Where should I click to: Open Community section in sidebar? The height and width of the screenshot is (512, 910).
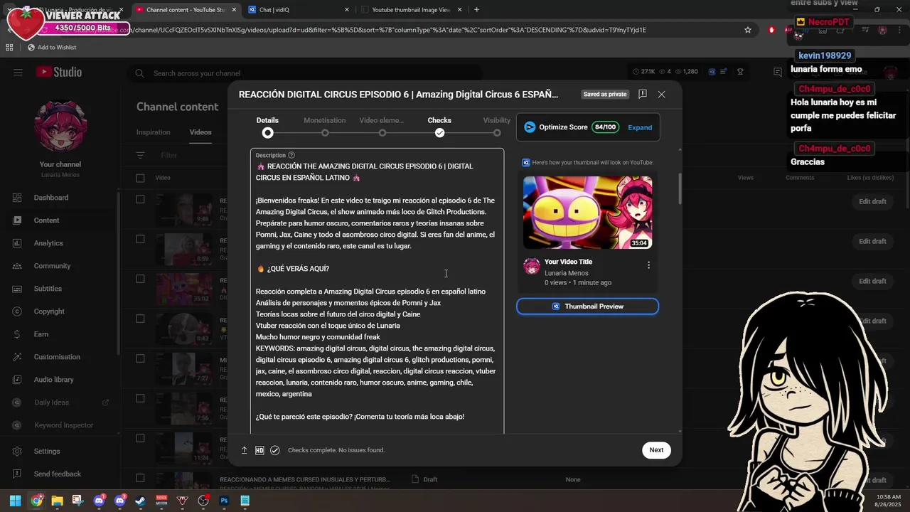52,266
